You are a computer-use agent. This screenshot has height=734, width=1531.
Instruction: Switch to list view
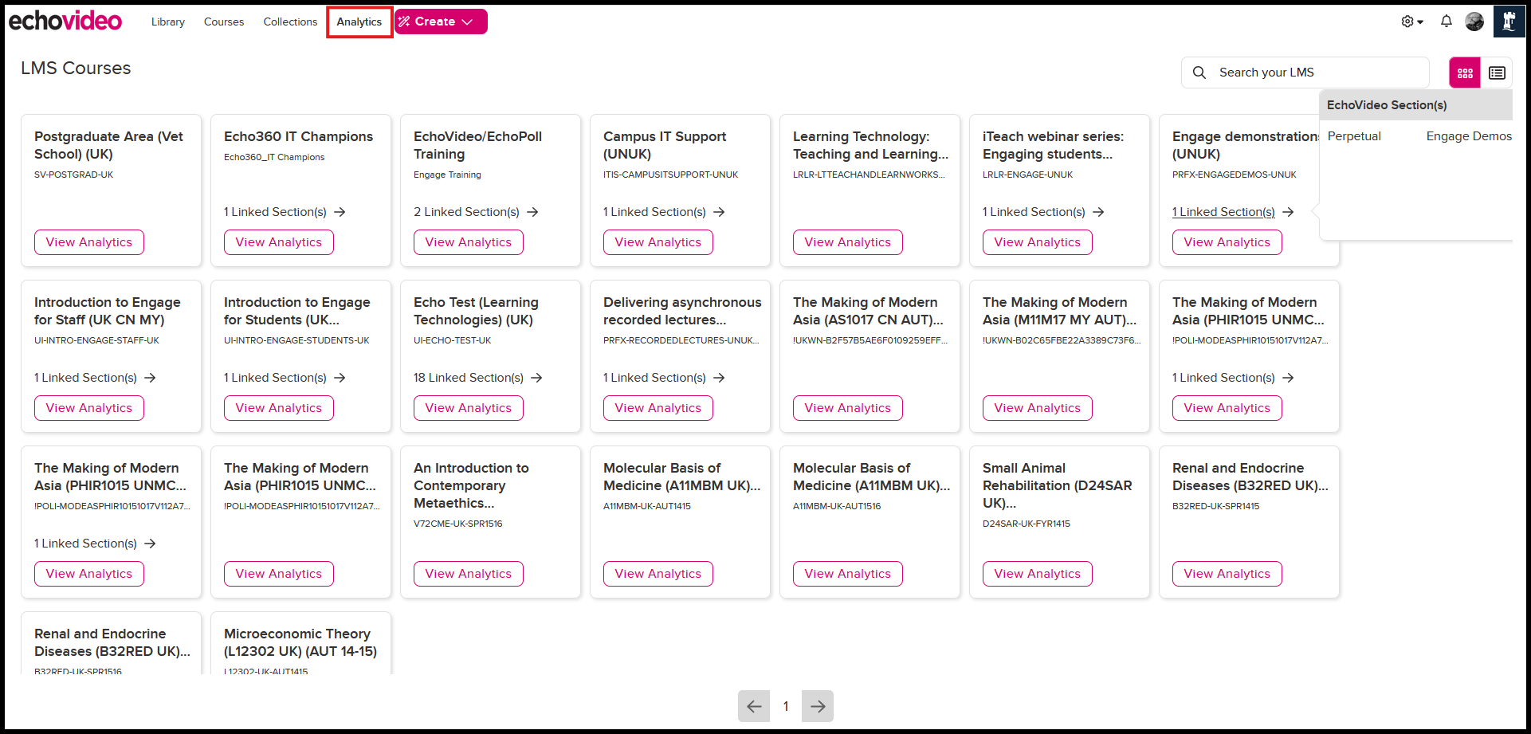(x=1496, y=73)
